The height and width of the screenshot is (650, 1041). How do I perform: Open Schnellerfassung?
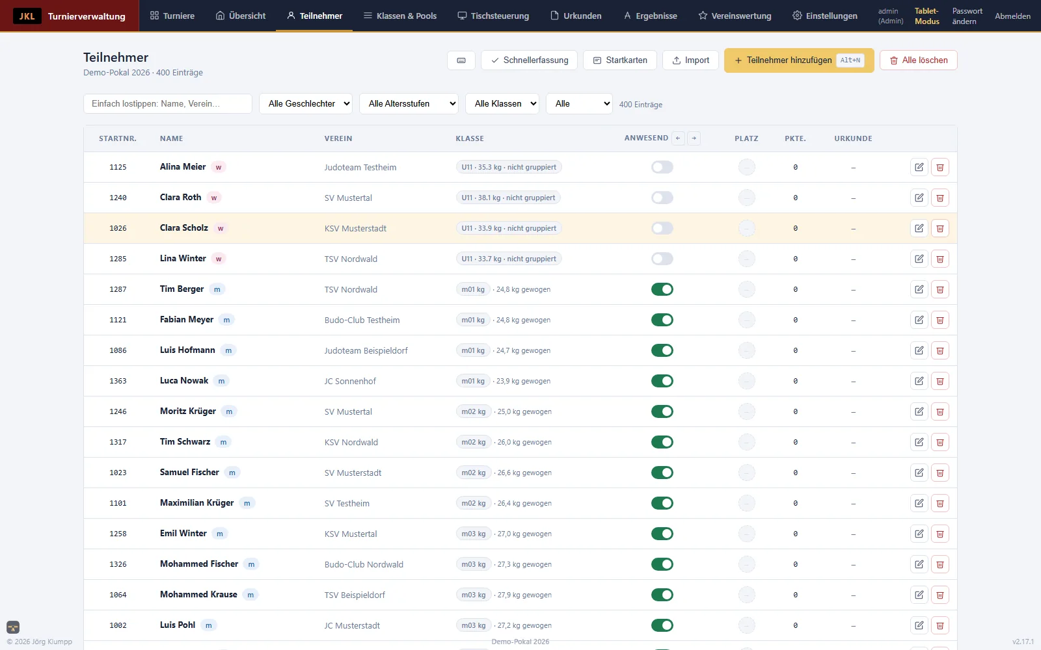(530, 60)
